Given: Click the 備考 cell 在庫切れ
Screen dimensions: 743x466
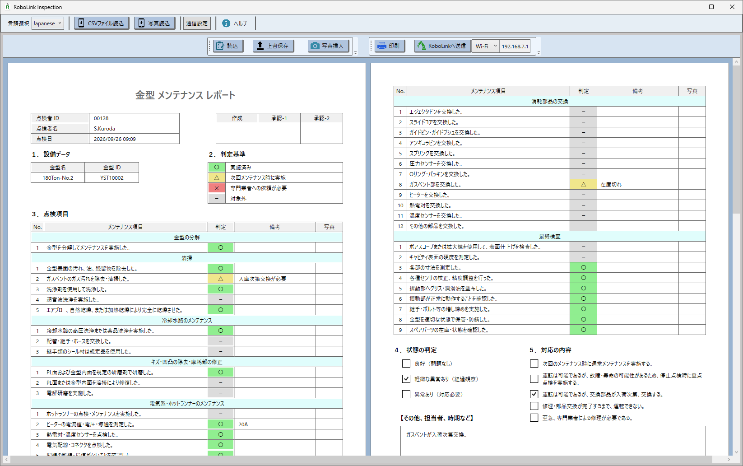Looking at the screenshot, I should click(637, 184).
